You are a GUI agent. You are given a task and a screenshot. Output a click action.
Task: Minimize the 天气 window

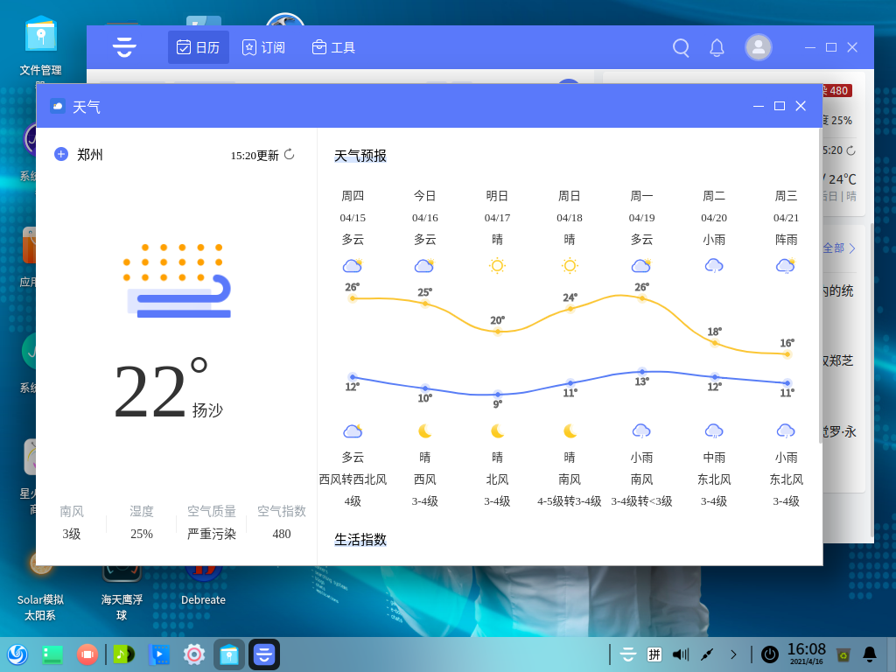(x=759, y=106)
